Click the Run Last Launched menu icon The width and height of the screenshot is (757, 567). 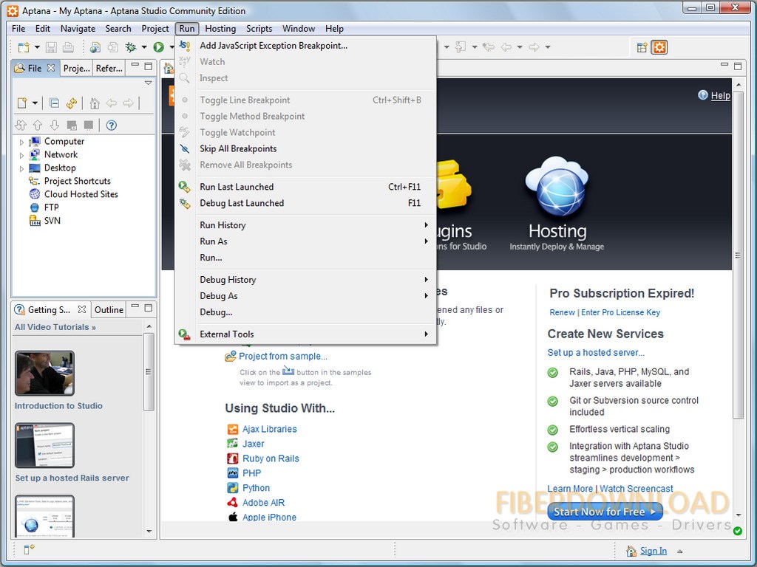(x=184, y=187)
